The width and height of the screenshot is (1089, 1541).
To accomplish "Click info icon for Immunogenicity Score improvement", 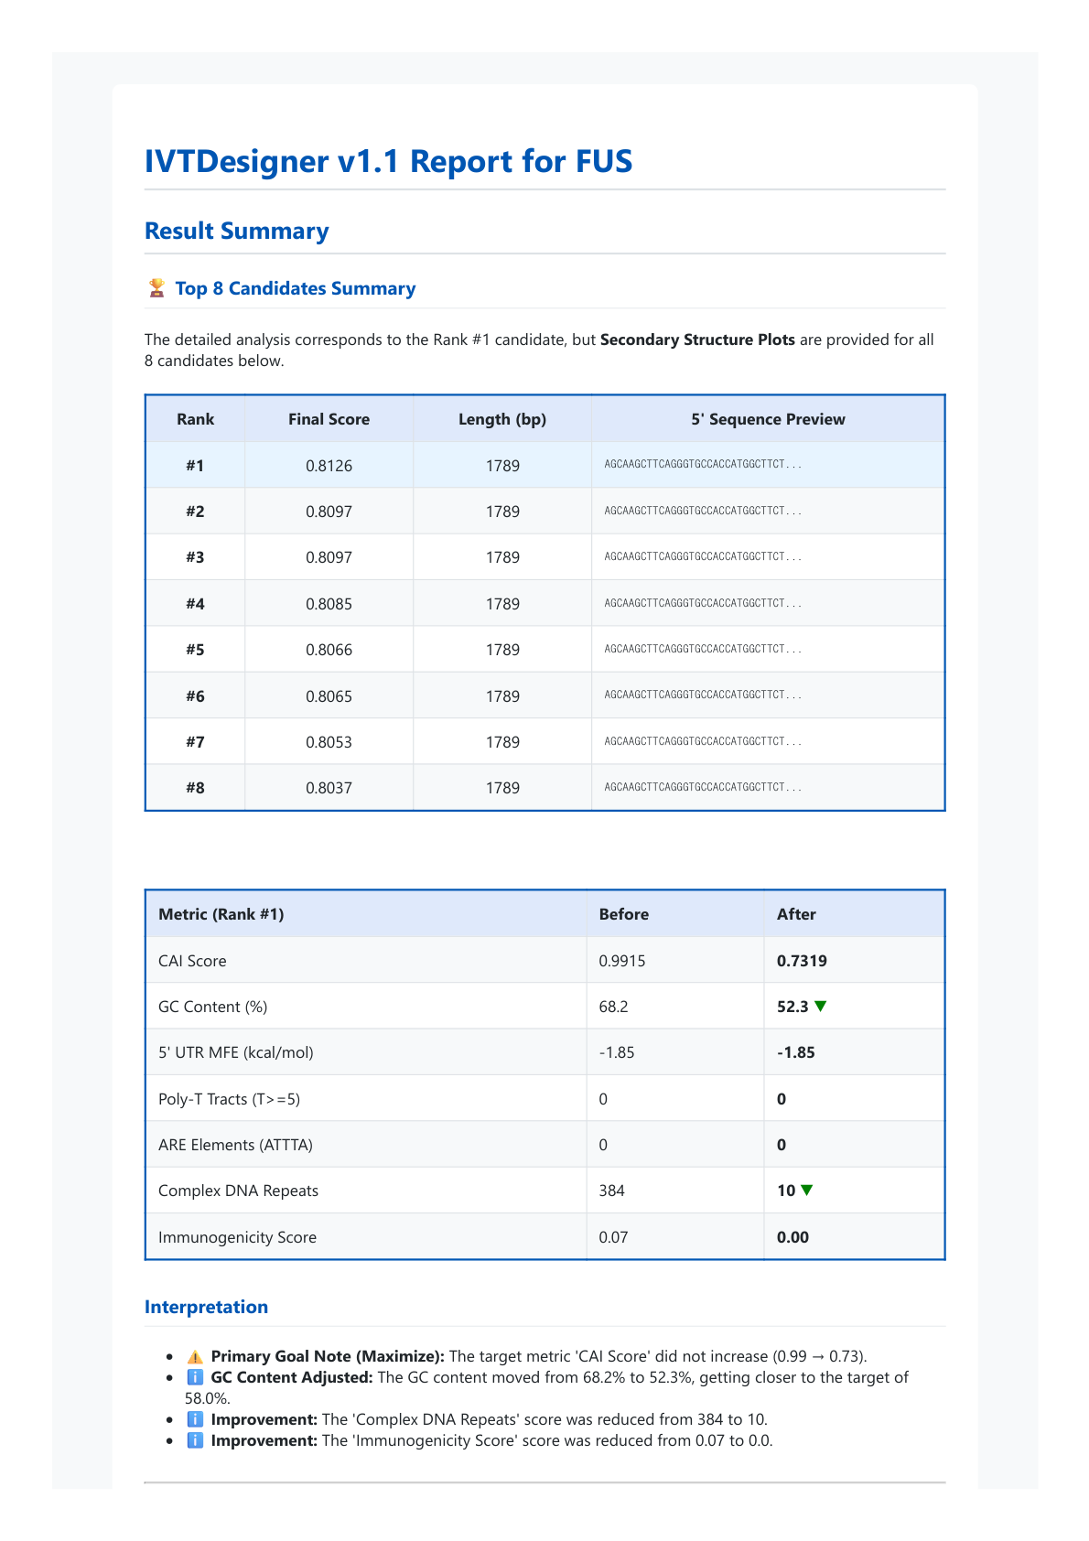I will pos(195,1440).
